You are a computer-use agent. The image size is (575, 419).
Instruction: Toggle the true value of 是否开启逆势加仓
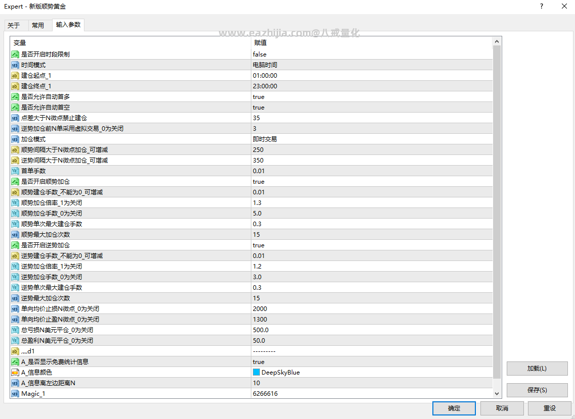pyautogui.click(x=372, y=245)
